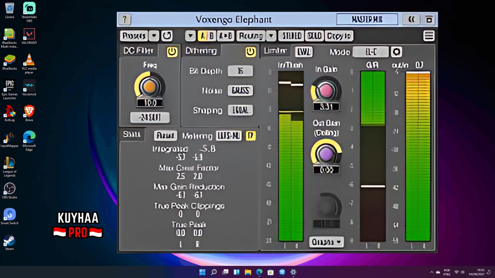Open the undo history dropdown arrow left of A/B
Screen dimensions: 495x278
pos(190,36)
